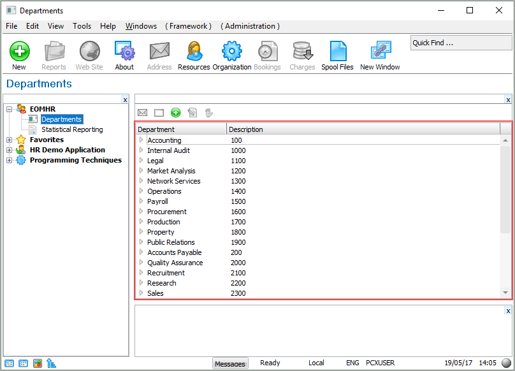Close the bottom details pane
This screenshot has width=515, height=371.
[x=508, y=310]
